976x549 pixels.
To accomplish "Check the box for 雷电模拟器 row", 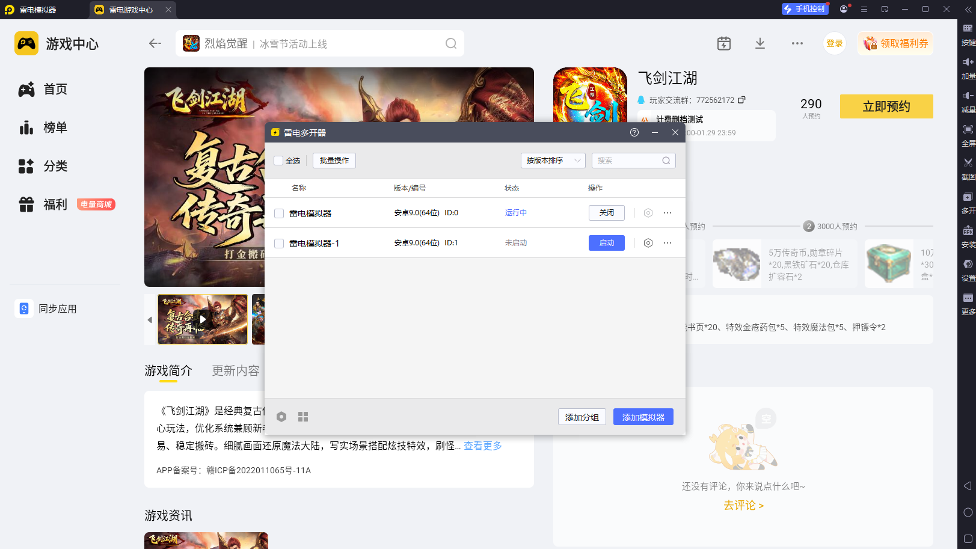I will (279, 213).
